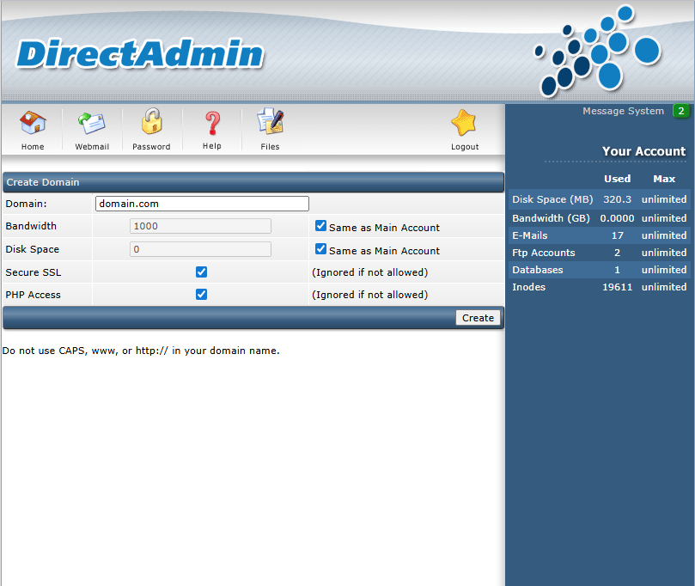Open the green message count badge
Image resolution: width=695 pixels, height=586 pixels.
(680, 111)
